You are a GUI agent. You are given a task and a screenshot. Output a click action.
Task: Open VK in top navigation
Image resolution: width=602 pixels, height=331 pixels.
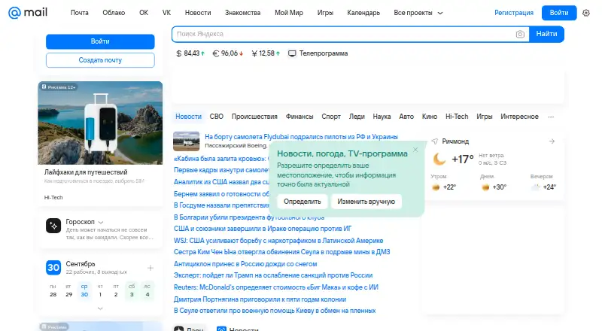tap(166, 13)
